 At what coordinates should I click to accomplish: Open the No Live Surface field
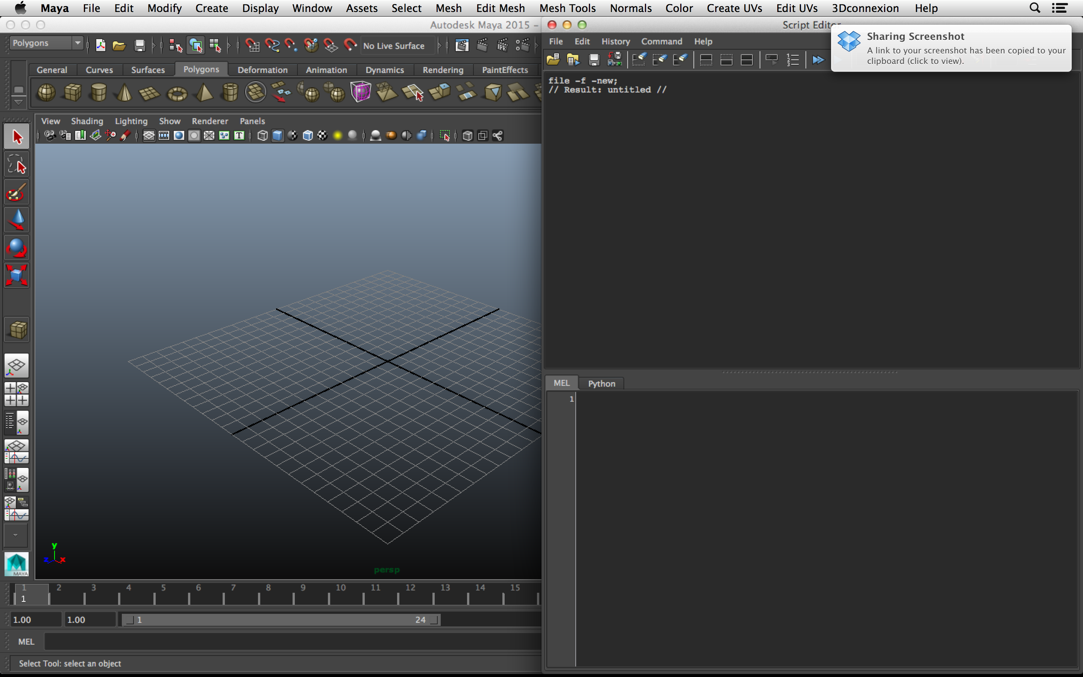[x=397, y=46]
